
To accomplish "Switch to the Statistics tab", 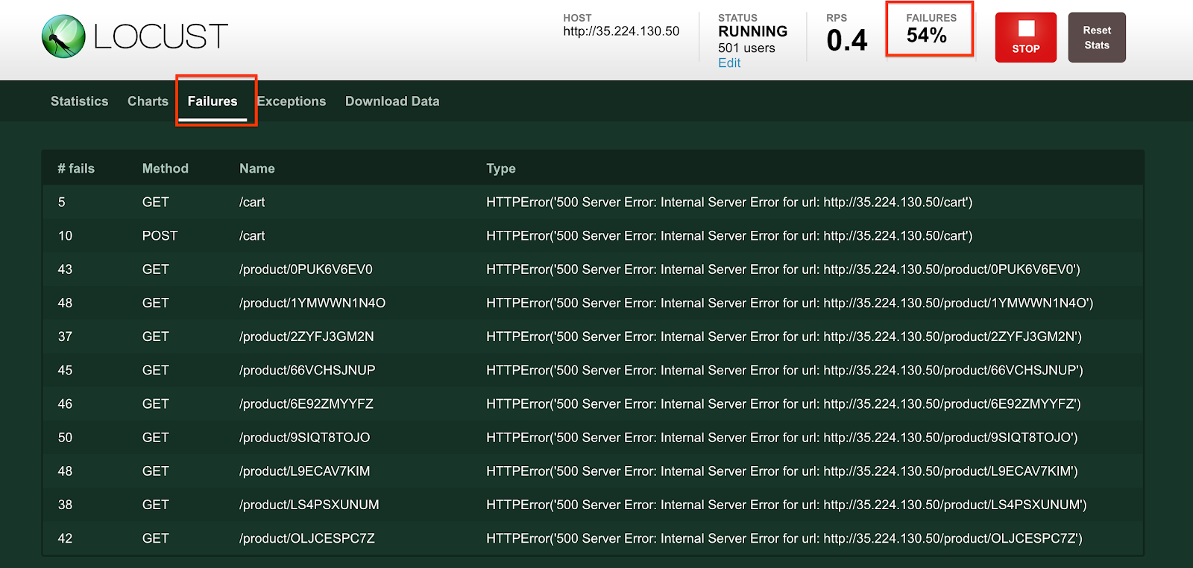I will click(x=79, y=101).
